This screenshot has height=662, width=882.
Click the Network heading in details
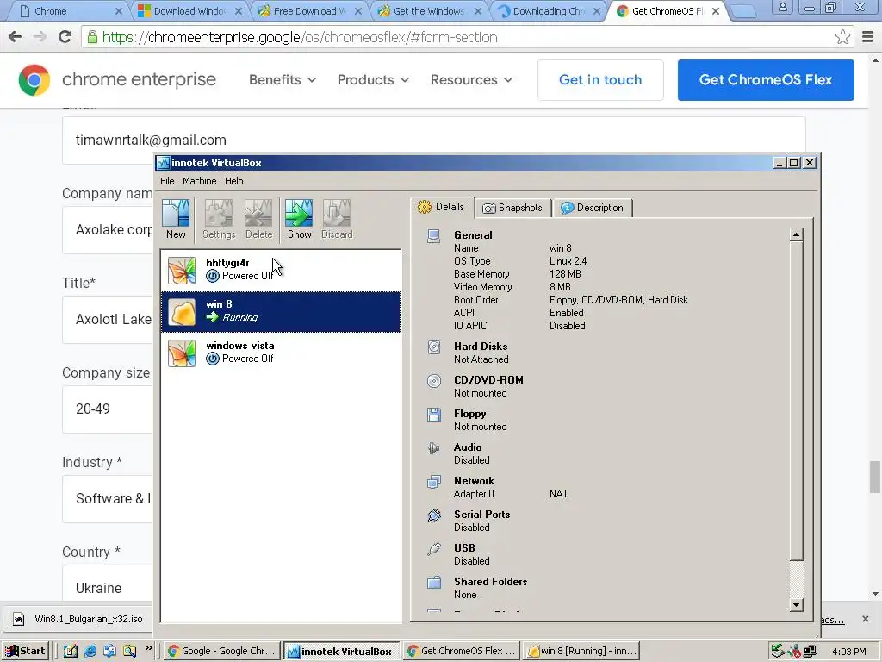point(474,481)
